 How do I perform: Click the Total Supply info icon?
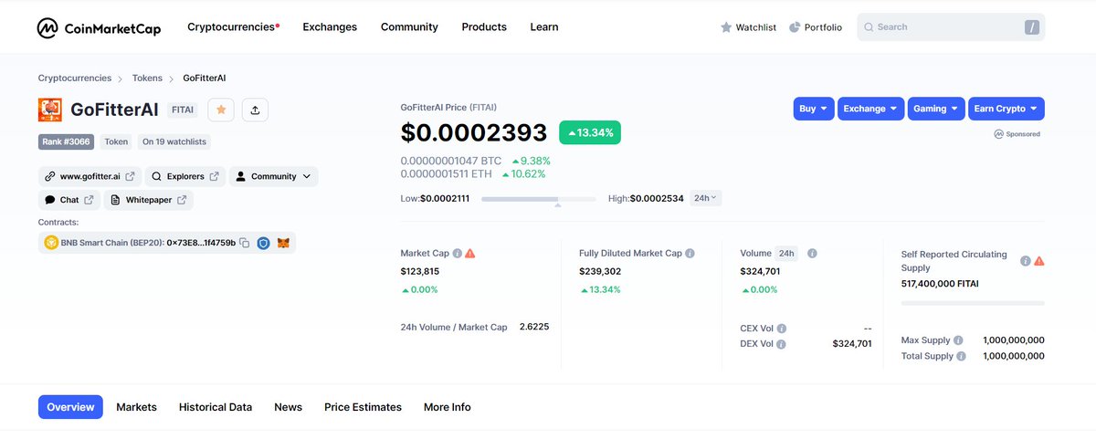click(961, 356)
